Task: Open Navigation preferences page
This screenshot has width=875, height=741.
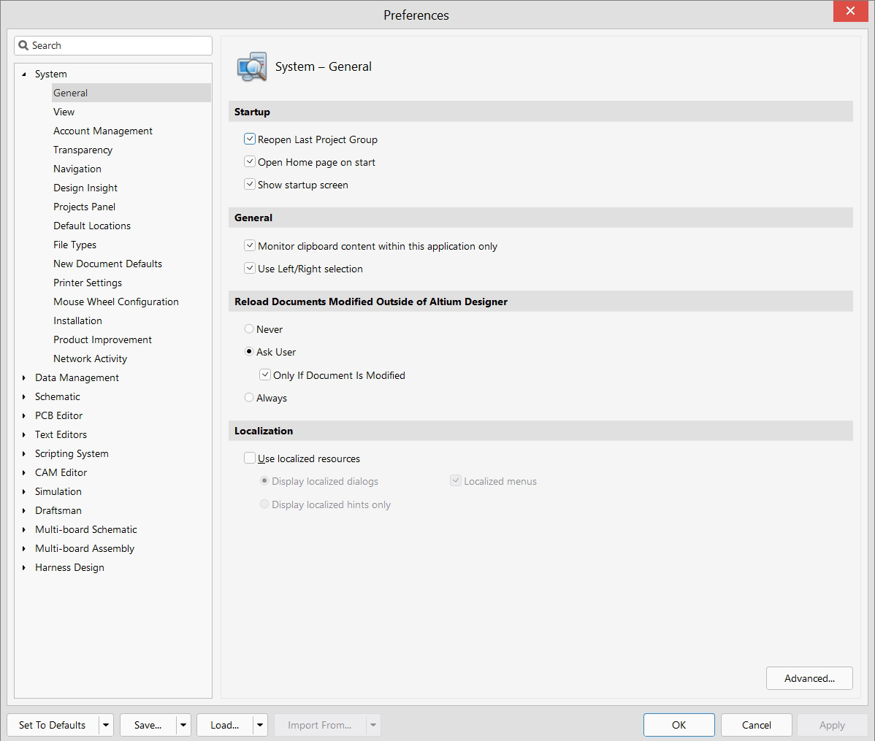Action: [x=77, y=169]
